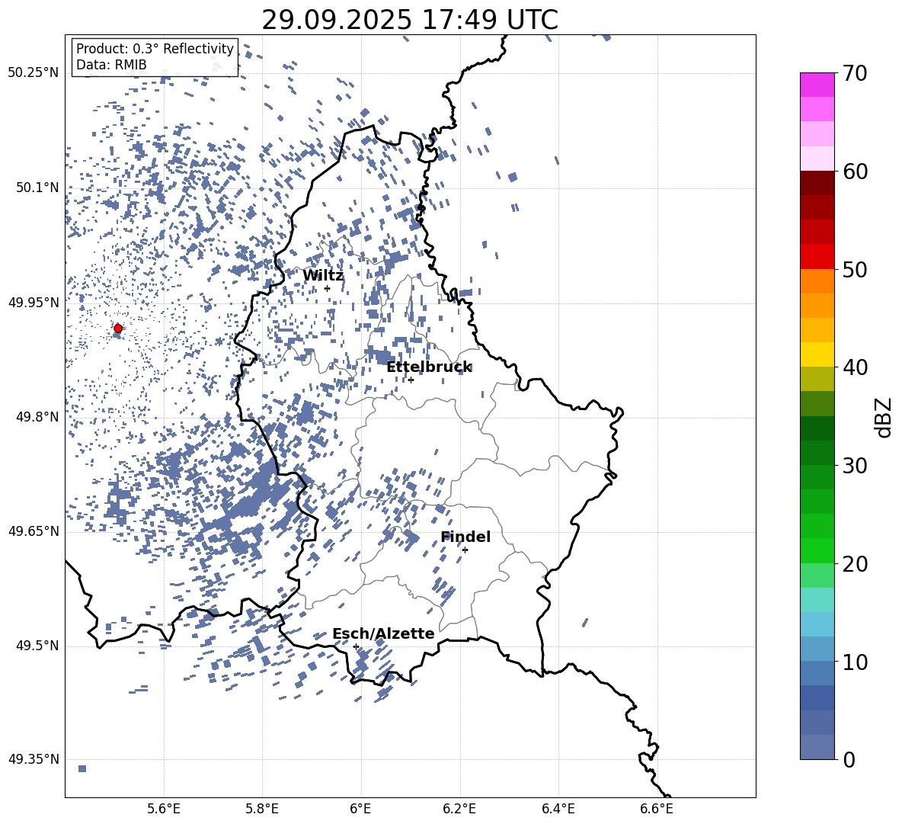Click the title timestamp 29.09.2025 17:49 UTC
The width and height of the screenshot is (902, 824).
pyautogui.click(x=410, y=20)
